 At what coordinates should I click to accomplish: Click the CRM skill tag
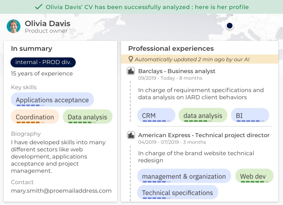pos(156,115)
